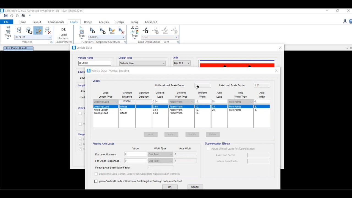Expand the Functions group launcher

pyautogui.click(x=125, y=42)
